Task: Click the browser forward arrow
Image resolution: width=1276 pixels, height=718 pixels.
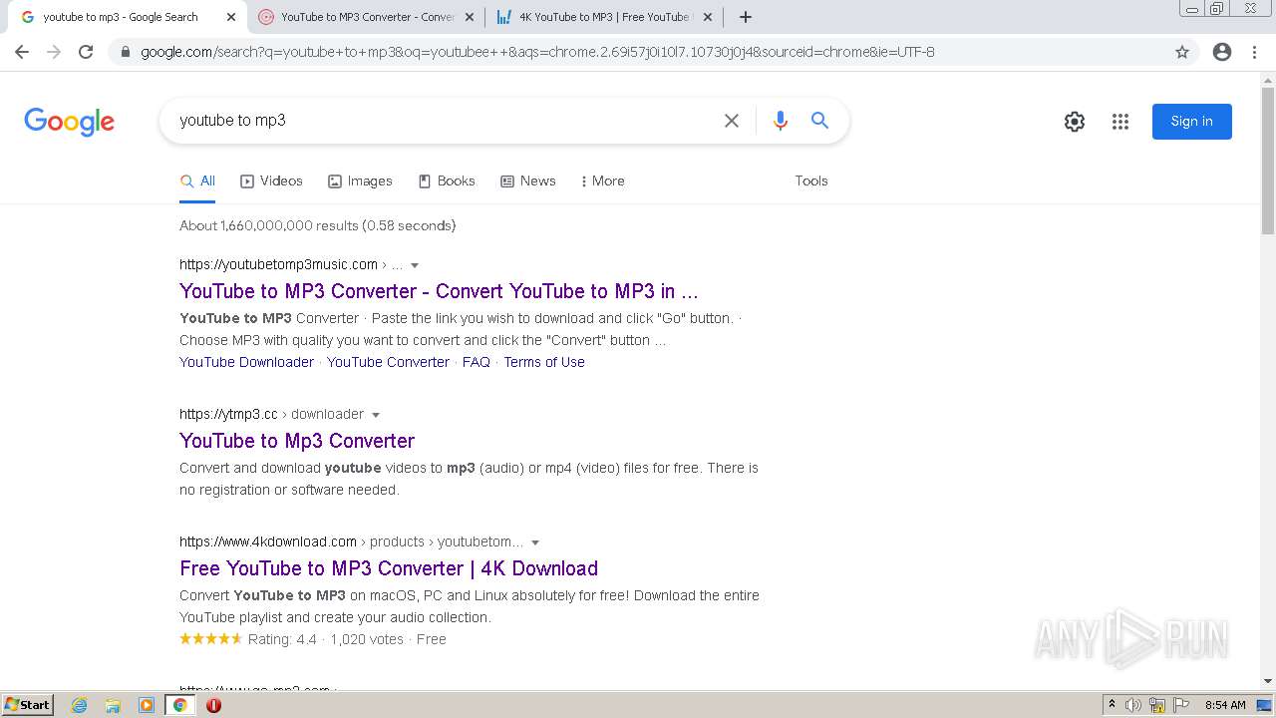Action: [x=54, y=52]
